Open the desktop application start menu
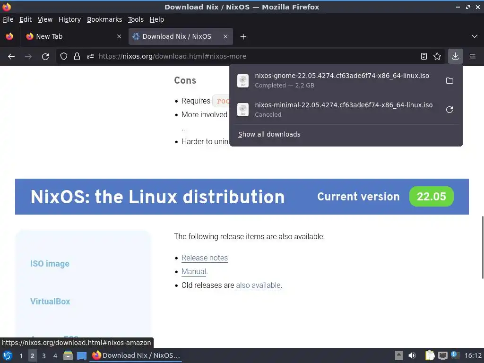Image resolution: width=484 pixels, height=363 pixels. (x=8, y=355)
